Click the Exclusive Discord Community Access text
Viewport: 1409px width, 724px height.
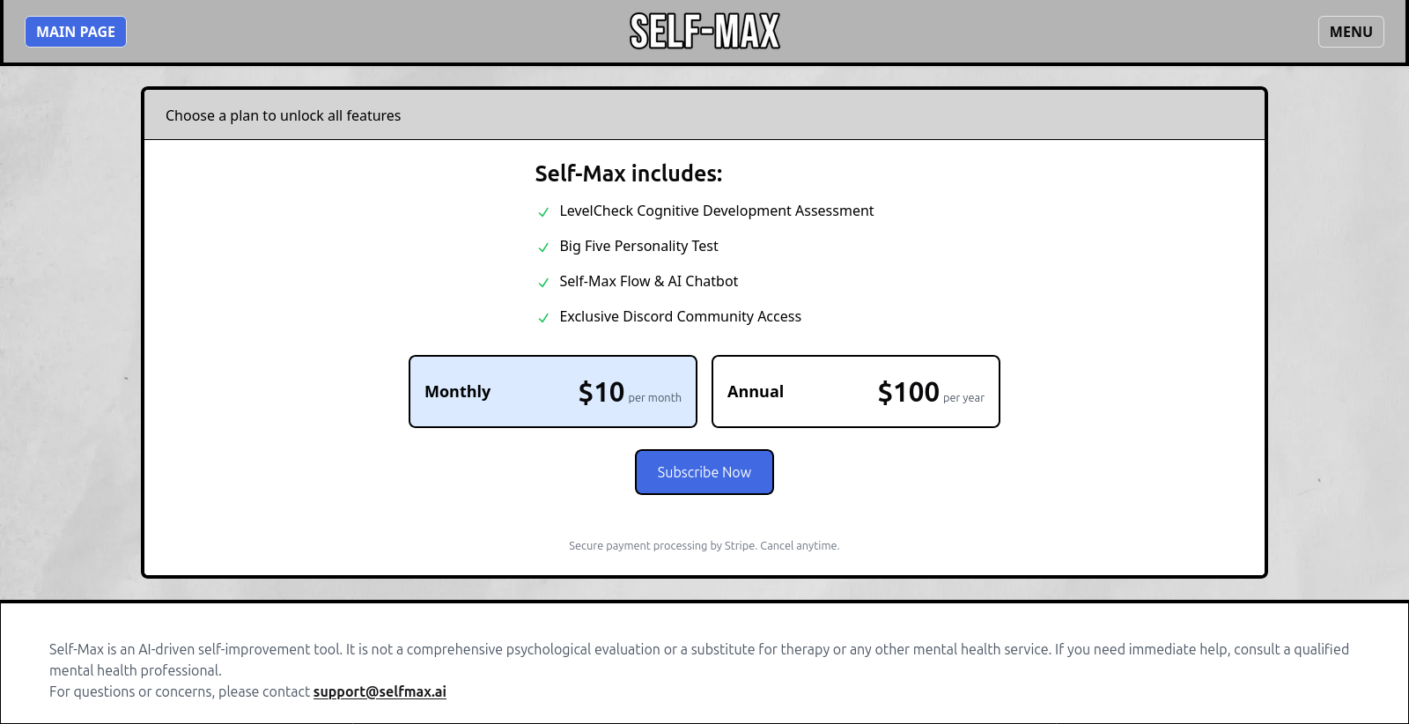click(680, 317)
